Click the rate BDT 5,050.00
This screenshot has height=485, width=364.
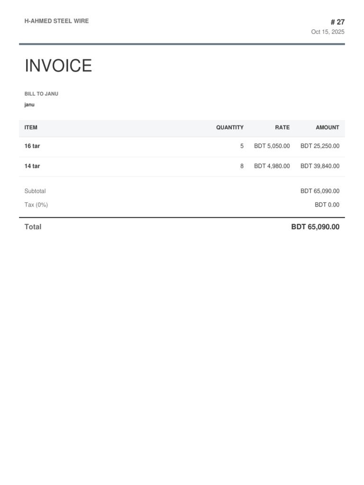272,146
